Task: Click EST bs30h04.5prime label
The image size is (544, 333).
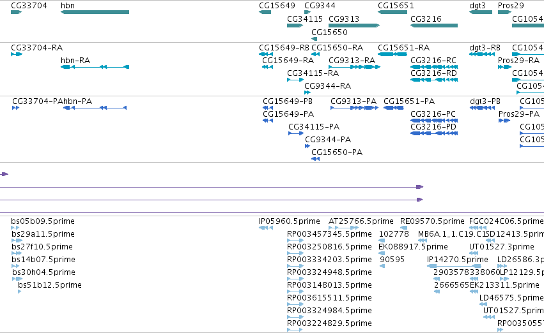Action: click(x=43, y=272)
